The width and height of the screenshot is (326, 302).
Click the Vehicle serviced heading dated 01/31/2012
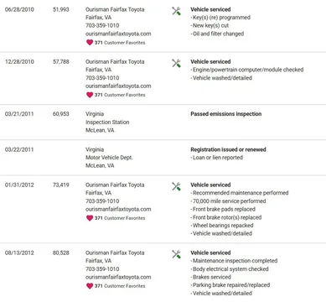[210, 185]
